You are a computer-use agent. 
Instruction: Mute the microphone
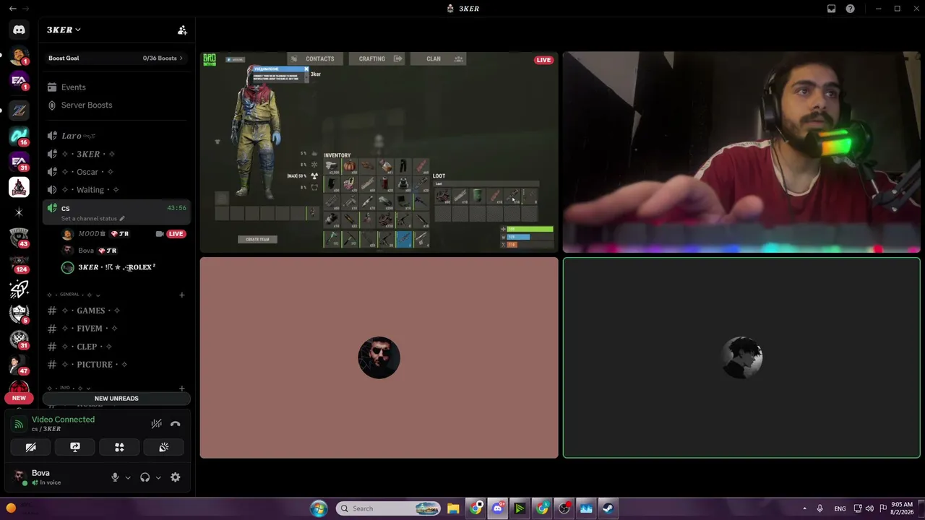[114, 477]
